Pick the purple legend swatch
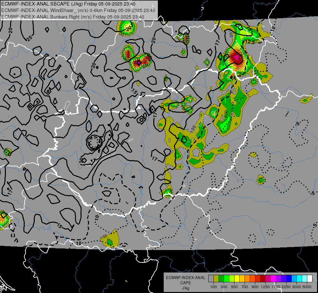Viewport: 318px width, 293px height. click(278, 278)
